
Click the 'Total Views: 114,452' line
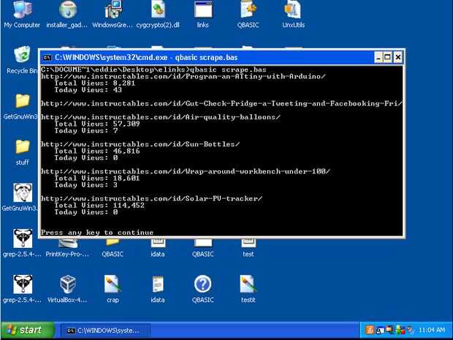(x=99, y=205)
